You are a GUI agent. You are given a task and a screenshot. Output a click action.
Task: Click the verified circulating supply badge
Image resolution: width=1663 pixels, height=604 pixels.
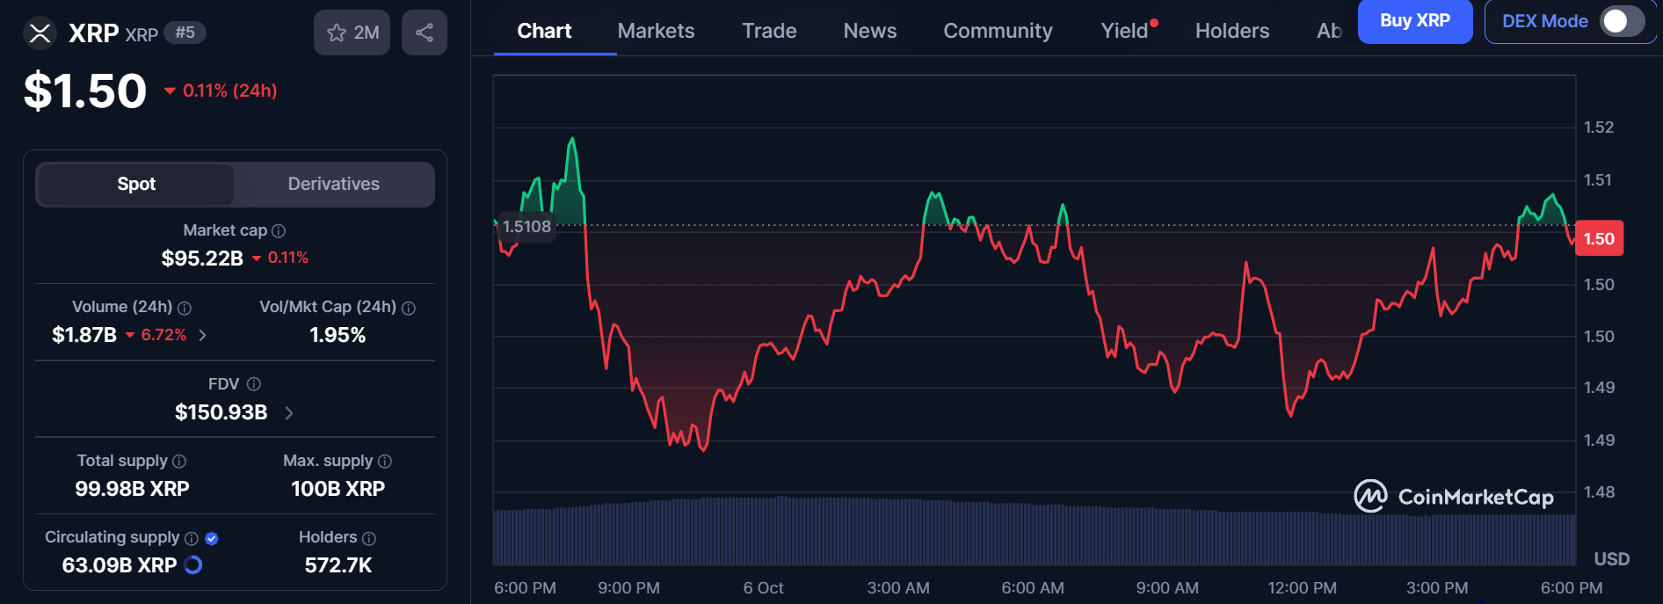tap(212, 538)
